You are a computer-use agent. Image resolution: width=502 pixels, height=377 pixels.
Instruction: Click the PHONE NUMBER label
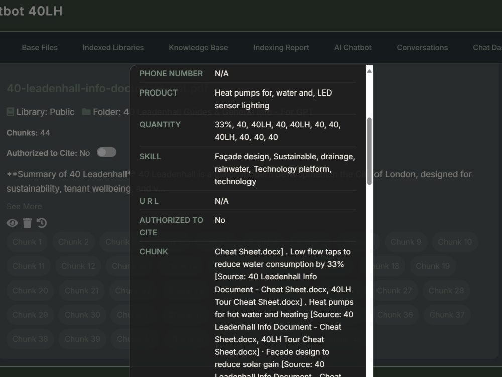(171, 74)
